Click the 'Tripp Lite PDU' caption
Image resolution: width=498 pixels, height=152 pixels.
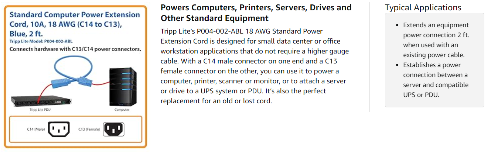point(39,110)
